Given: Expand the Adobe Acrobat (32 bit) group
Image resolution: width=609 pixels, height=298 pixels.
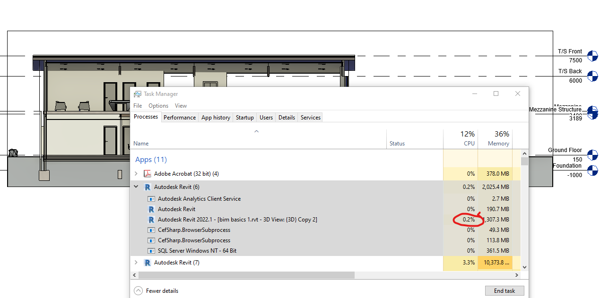Looking at the screenshot, I should pyautogui.click(x=136, y=173).
